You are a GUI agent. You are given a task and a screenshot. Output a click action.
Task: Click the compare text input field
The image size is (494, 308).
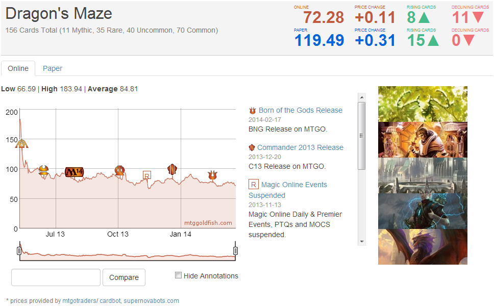point(56,277)
